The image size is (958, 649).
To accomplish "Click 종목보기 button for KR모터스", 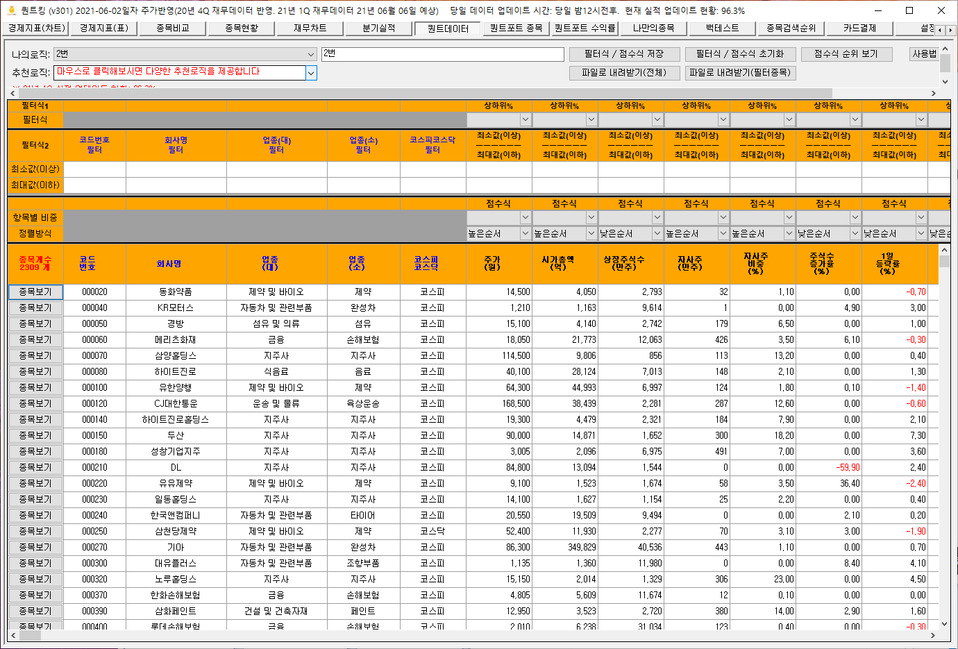I will coord(35,308).
